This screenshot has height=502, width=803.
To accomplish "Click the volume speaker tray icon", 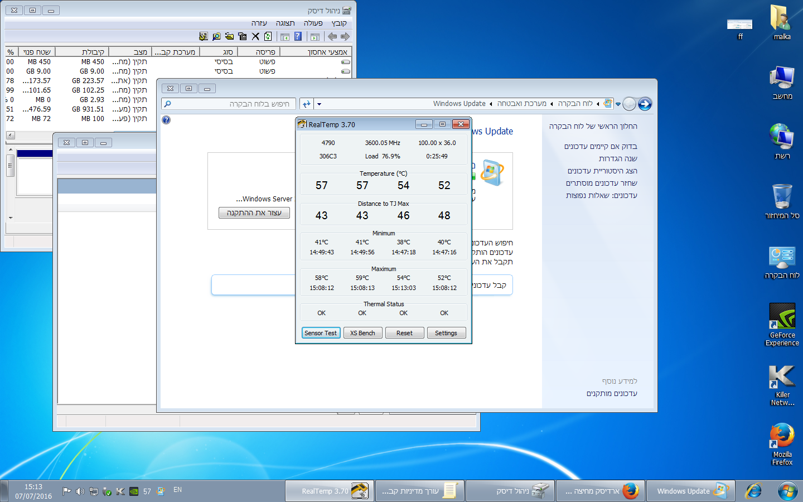I will [x=80, y=491].
